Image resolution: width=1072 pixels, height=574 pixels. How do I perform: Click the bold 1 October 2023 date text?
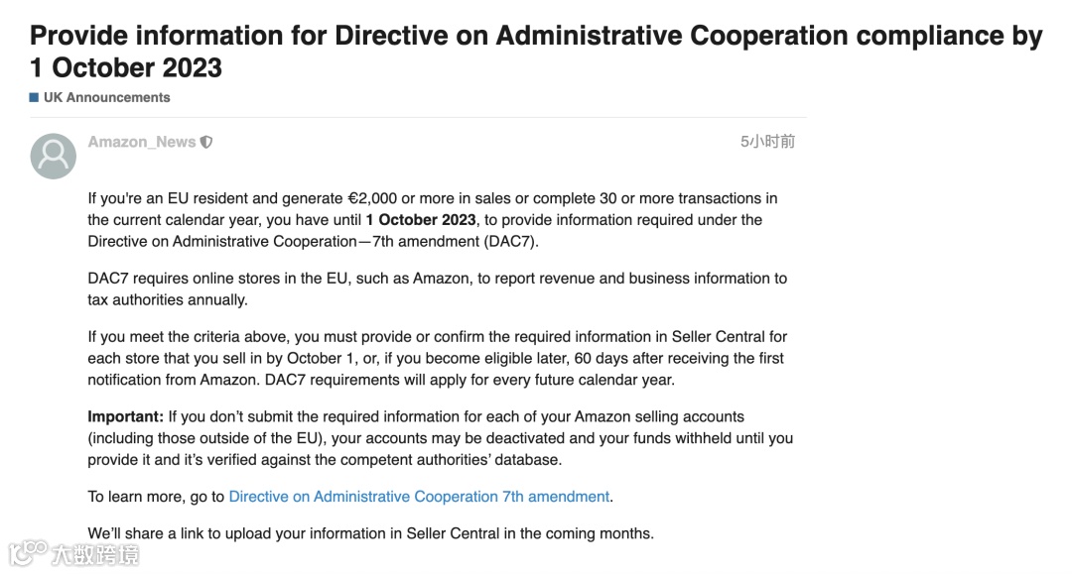pyautogui.click(x=421, y=220)
